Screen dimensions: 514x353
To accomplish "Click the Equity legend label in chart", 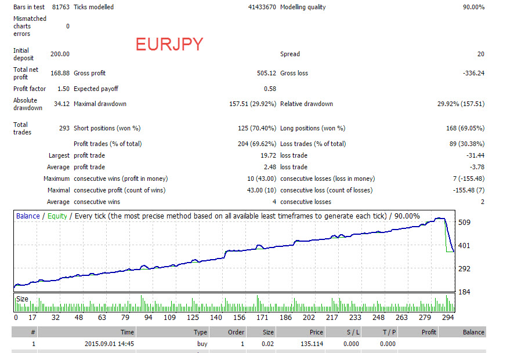I will (57, 216).
